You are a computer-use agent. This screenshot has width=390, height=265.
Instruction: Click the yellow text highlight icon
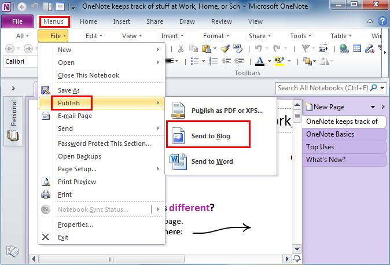click(x=279, y=61)
